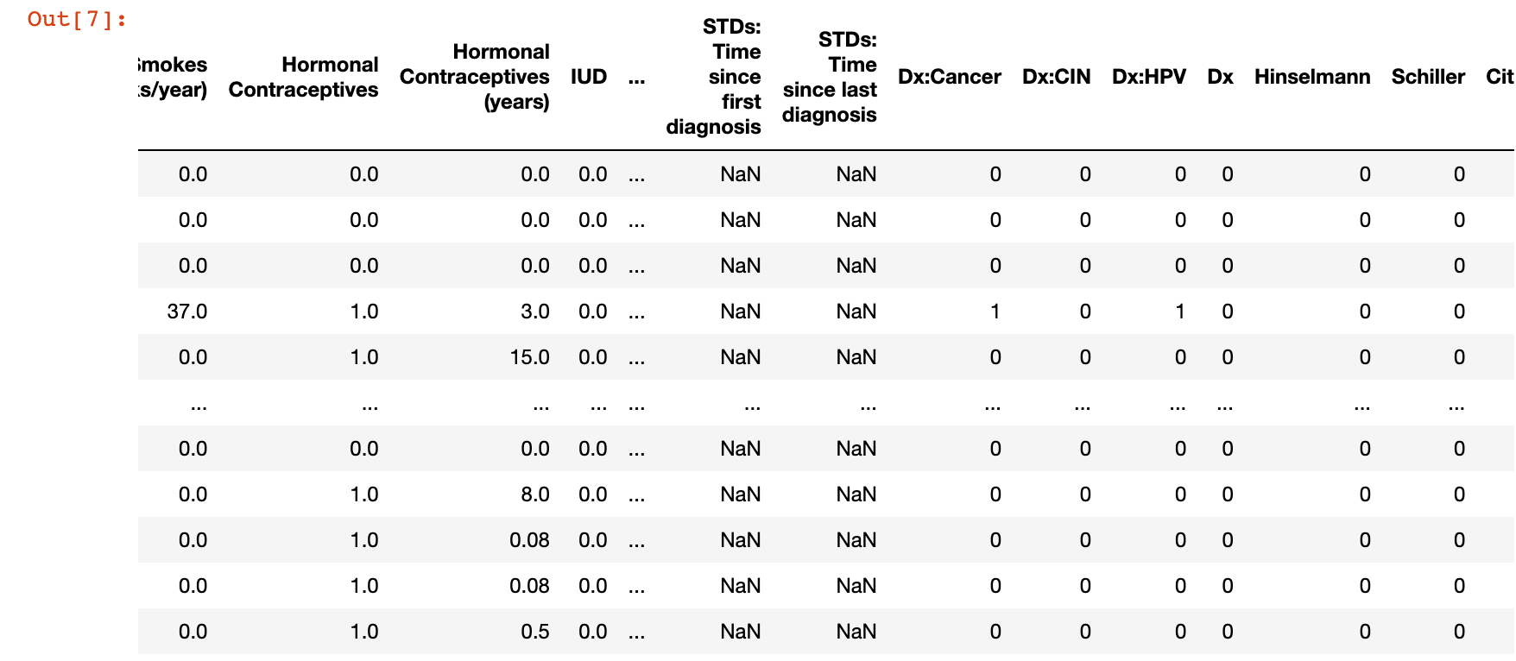Select the 8.0 contraceptive years cell
The height and width of the screenshot is (661, 1516).
point(535,494)
